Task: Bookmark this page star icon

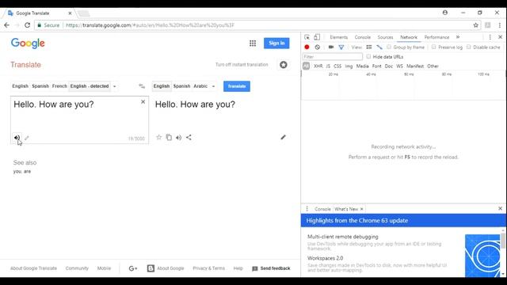Action: point(475,25)
